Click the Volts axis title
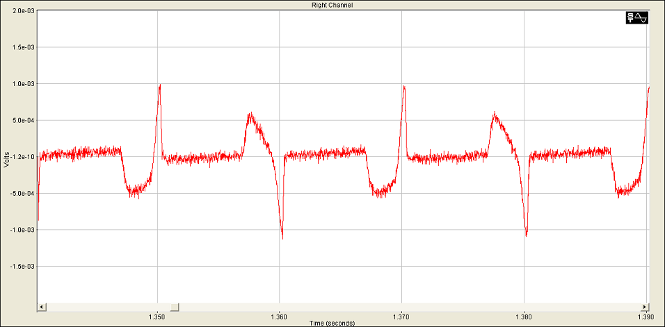Screen dimensions: 665x327 pos(6,160)
